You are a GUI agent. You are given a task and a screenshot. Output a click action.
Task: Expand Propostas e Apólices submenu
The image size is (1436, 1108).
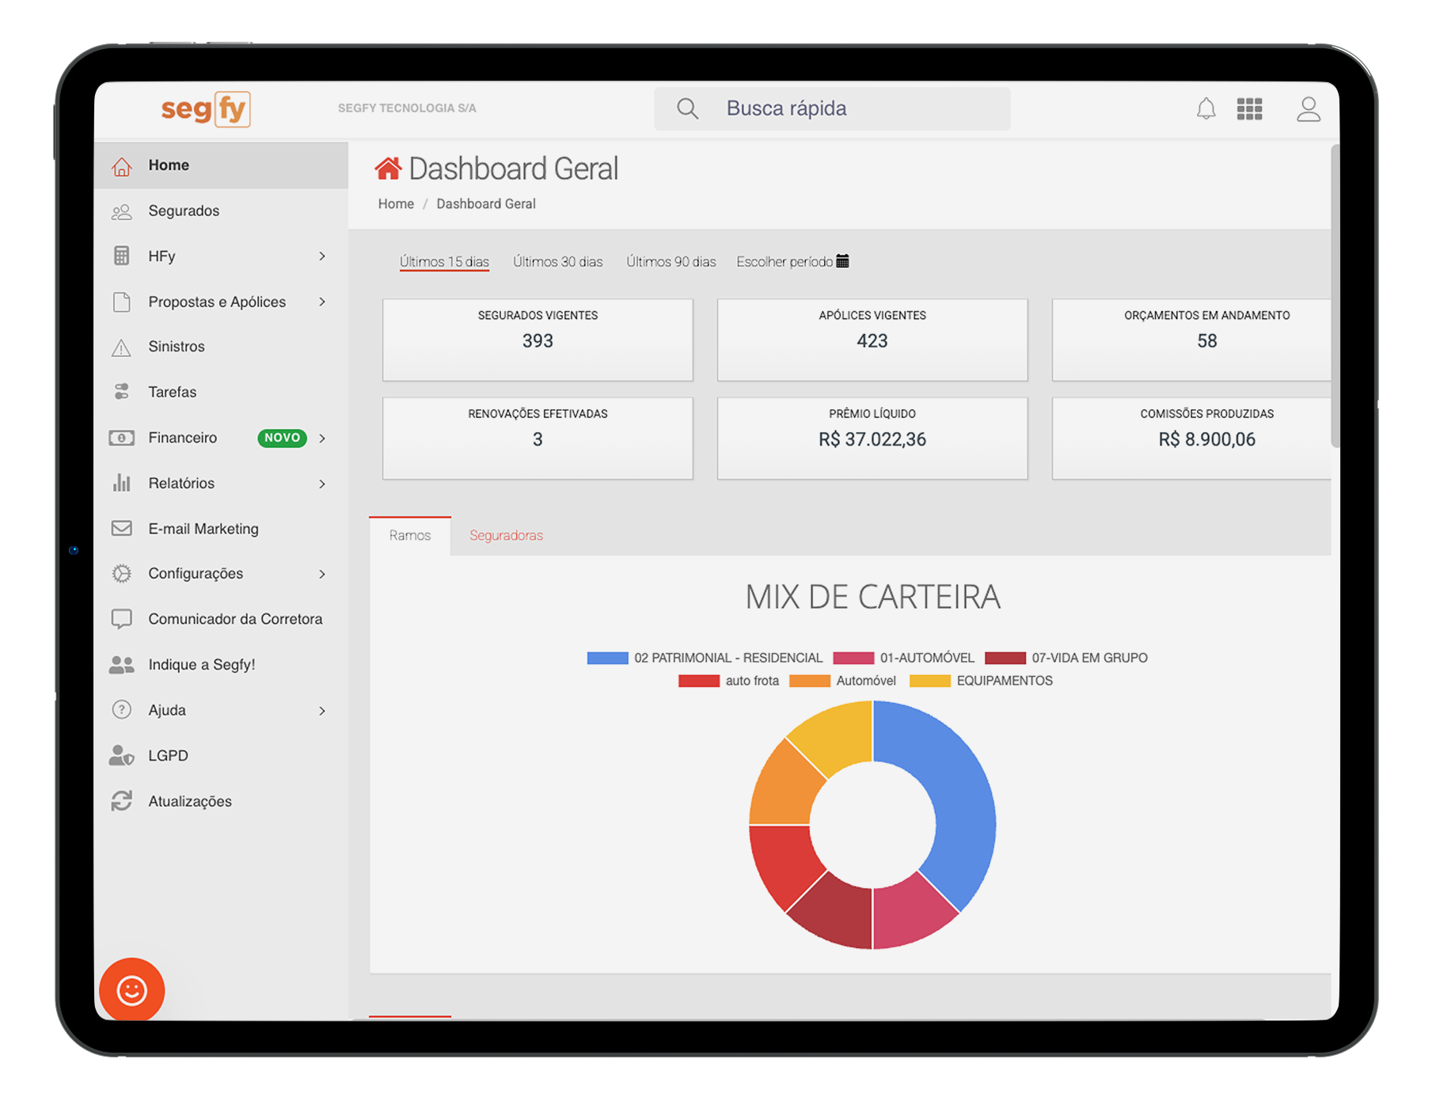click(322, 302)
